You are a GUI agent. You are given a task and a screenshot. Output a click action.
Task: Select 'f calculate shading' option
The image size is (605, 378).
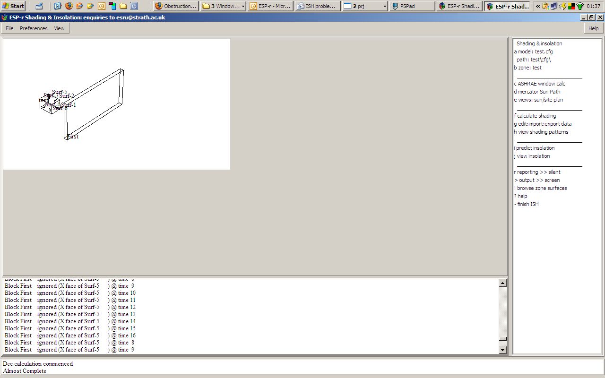(x=535, y=116)
